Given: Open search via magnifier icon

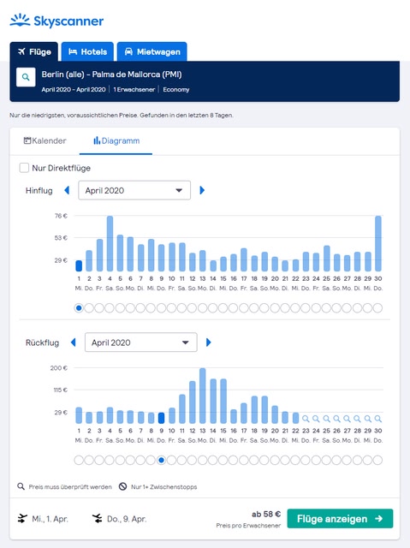Looking at the screenshot, I should click(x=26, y=77).
